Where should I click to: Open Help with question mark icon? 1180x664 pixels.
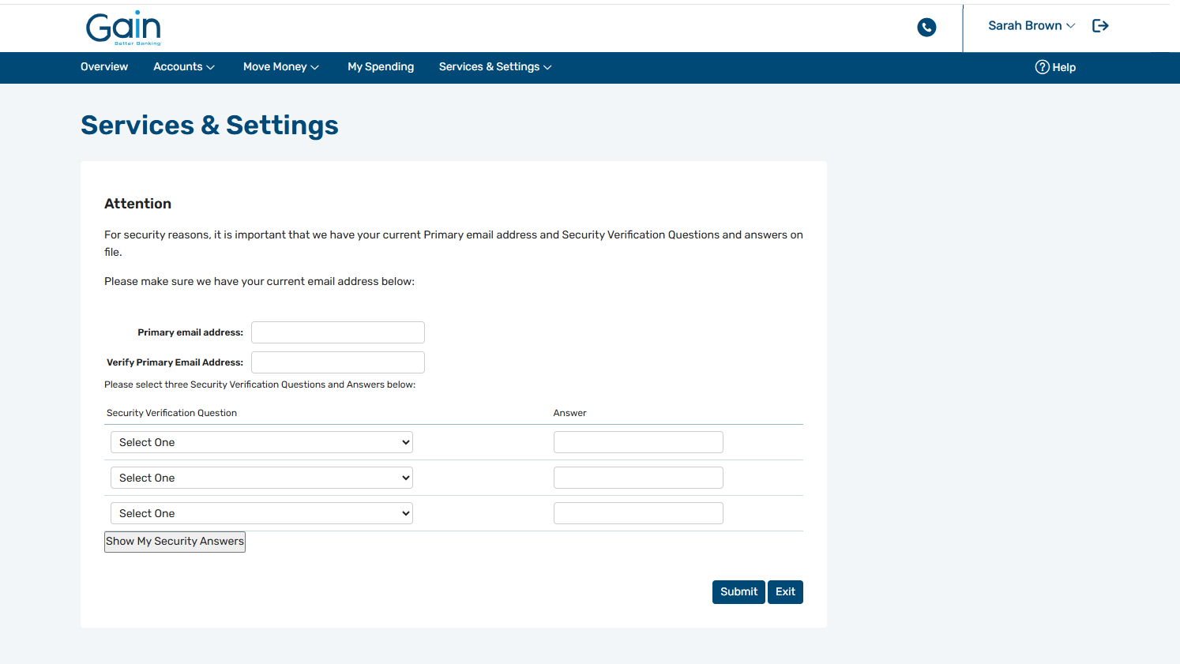[1055, 67]
